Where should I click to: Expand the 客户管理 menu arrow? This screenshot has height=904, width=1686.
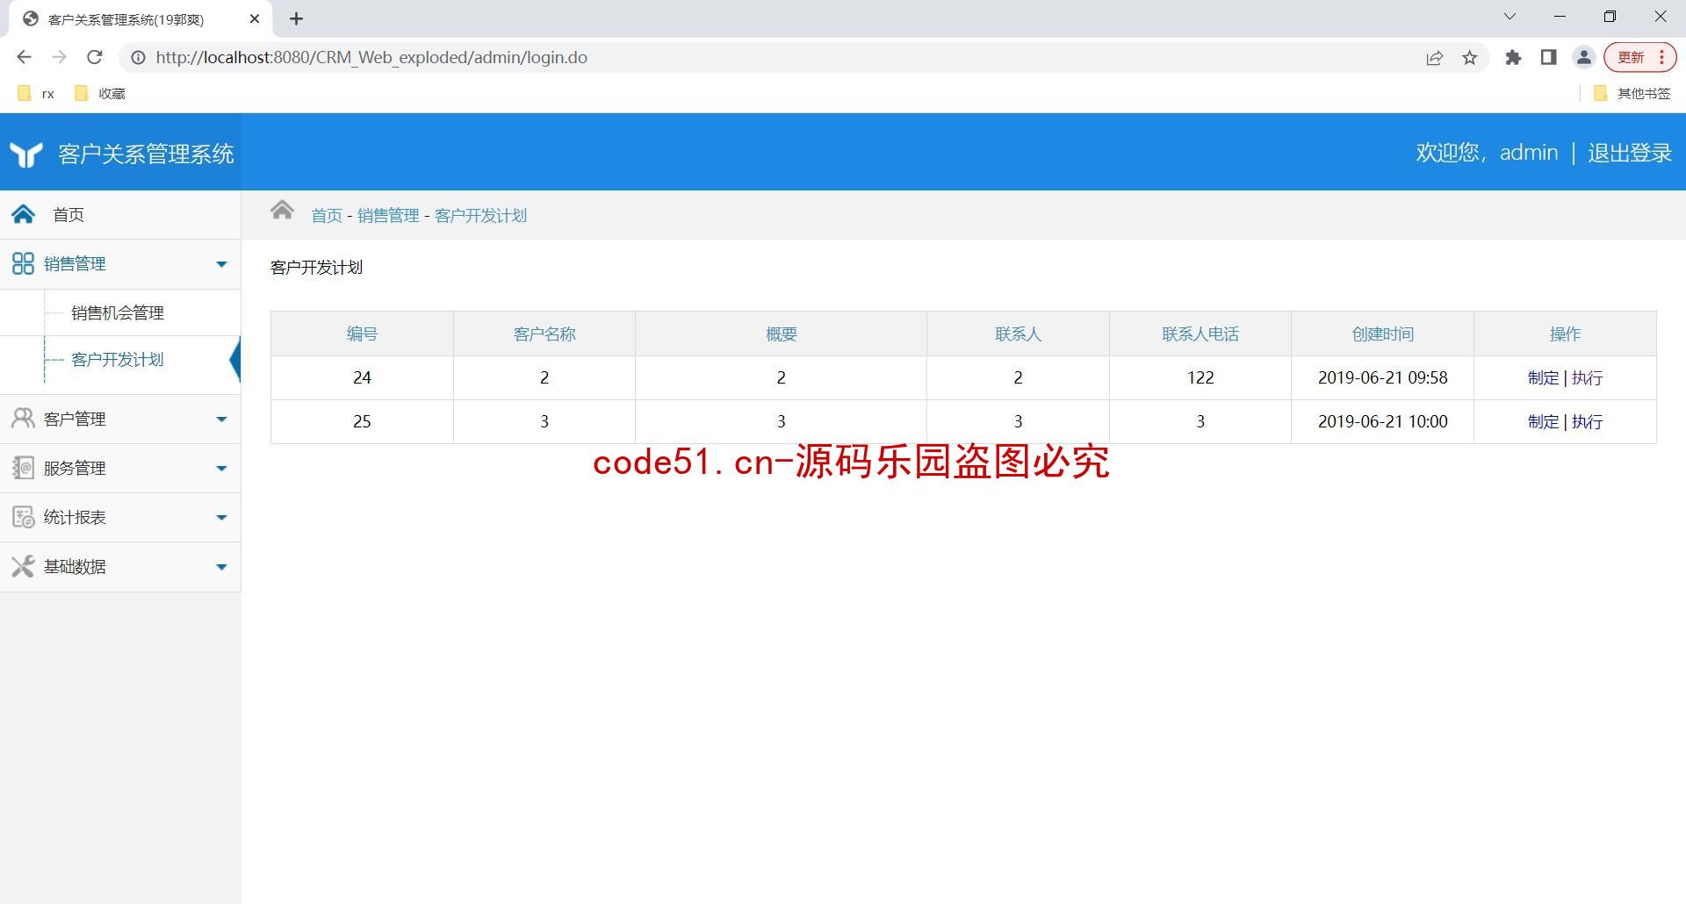[221, 420]
